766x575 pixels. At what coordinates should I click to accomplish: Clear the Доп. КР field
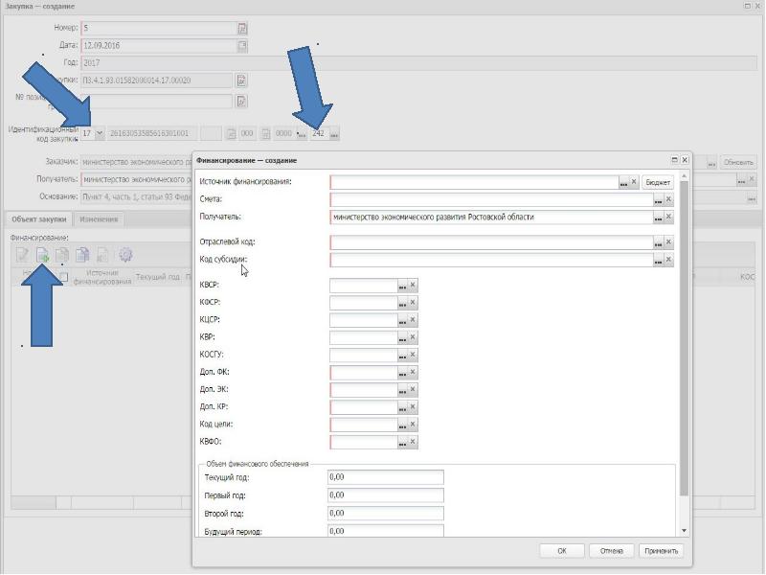413,408
